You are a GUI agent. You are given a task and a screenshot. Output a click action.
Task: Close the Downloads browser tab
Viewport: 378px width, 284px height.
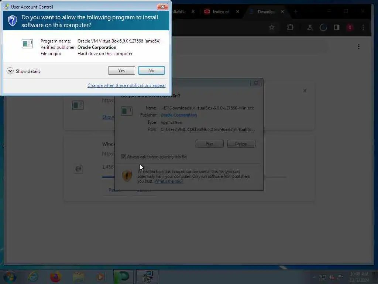pos(282,11)
